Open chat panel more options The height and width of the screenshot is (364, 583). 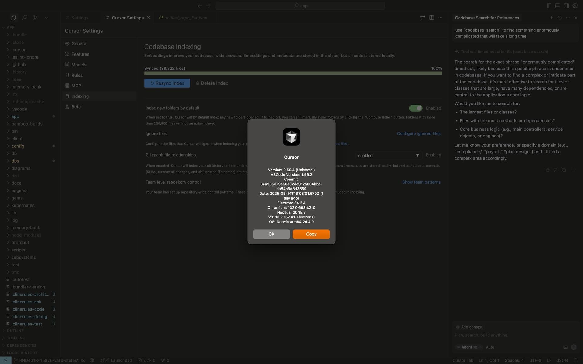point(568,18)
